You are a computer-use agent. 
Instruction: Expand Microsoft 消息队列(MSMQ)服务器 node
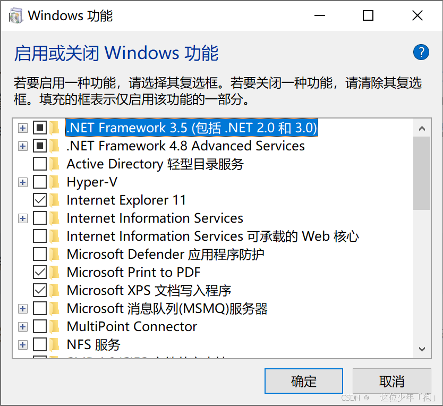22,308
